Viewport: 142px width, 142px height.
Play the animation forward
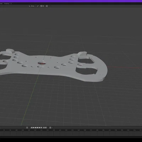(x=37, y=127)
